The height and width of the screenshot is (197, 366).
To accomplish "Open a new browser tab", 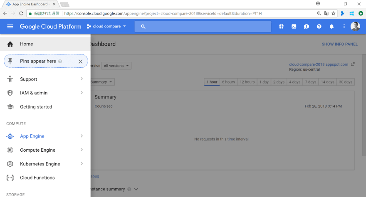I will coord(64,4).
